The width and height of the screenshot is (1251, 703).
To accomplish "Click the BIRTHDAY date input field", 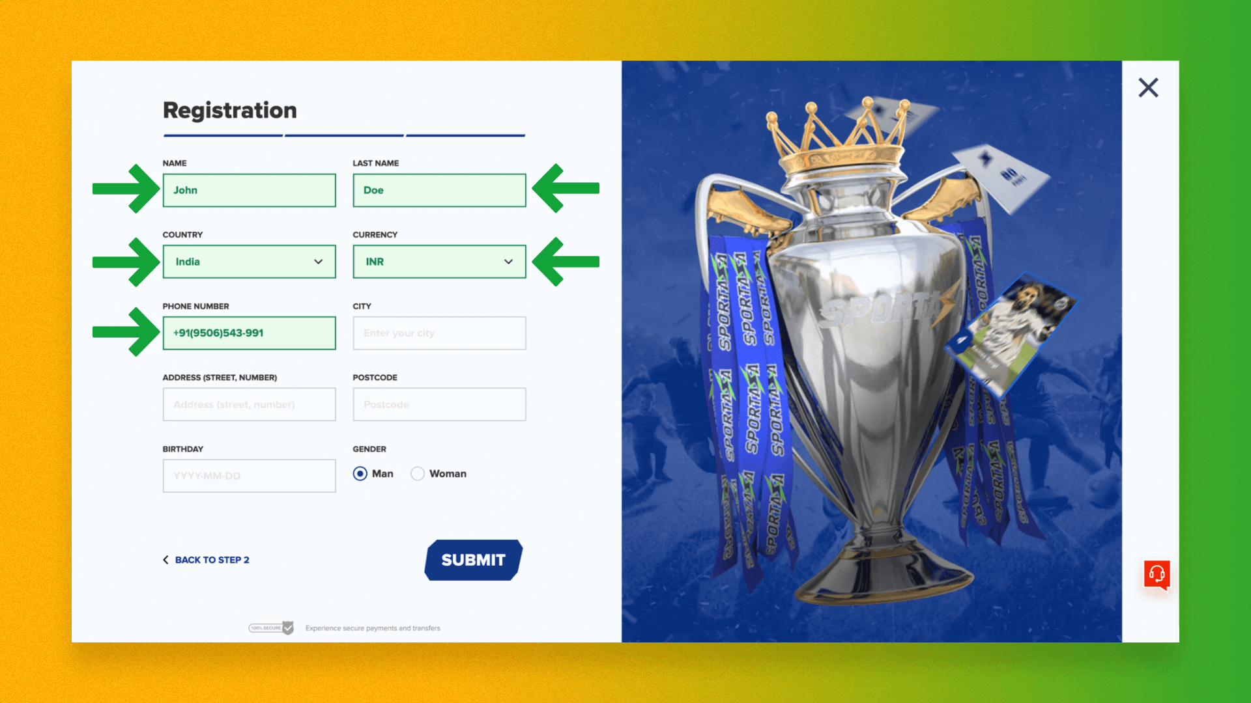I will (x=248, y=476).
